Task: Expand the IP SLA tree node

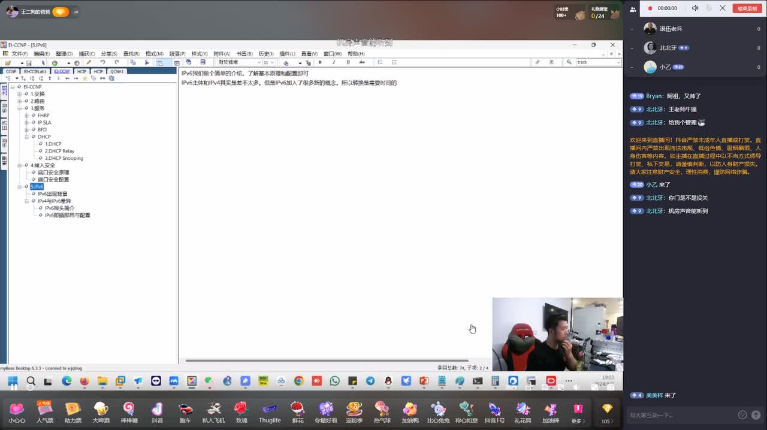Action: point(26,123)
